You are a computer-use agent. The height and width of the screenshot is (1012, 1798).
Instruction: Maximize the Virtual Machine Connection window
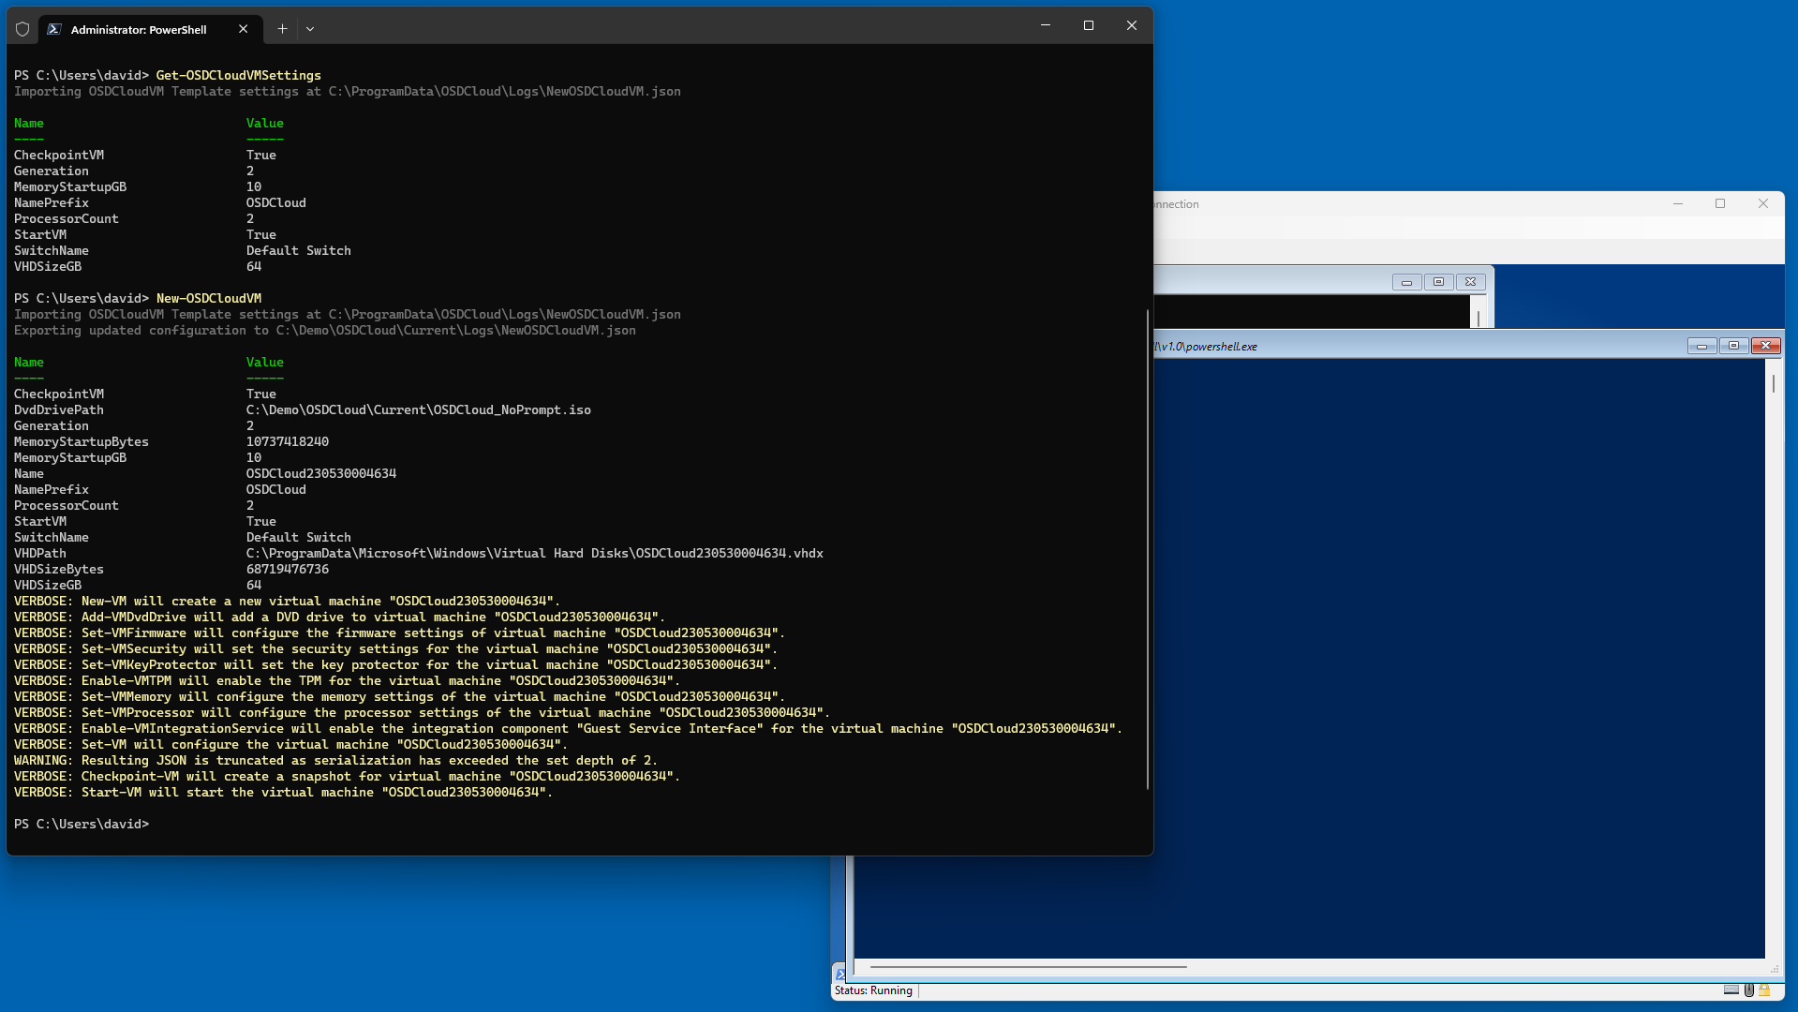pos(1720,203)
